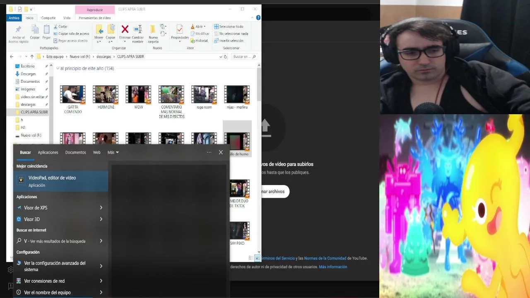Screen dimensions: 530x298
Task: Collapse 'al principio de este año' group
Action: point(58,68)
